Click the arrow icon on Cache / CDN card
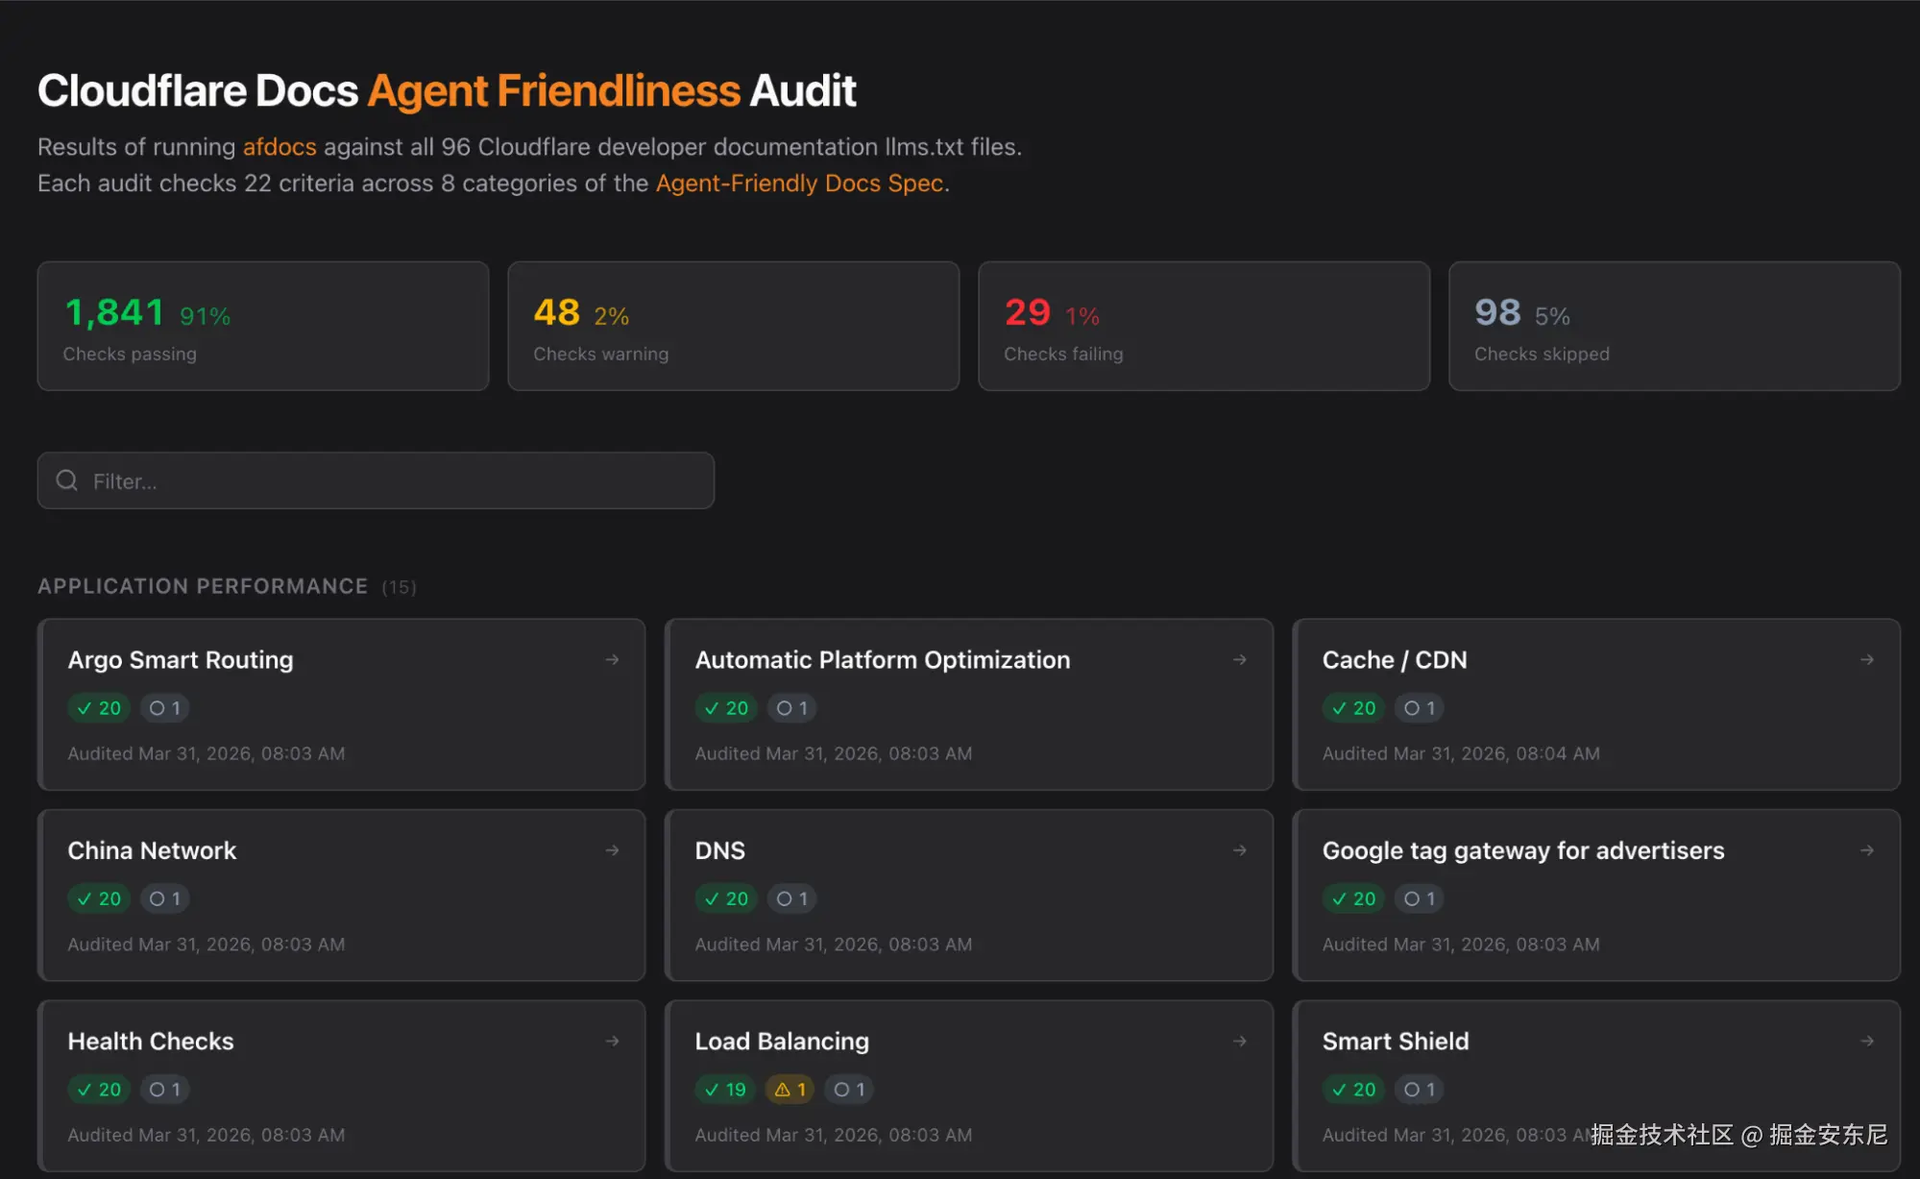The image size is (1920, 1179). (1866, 659)
